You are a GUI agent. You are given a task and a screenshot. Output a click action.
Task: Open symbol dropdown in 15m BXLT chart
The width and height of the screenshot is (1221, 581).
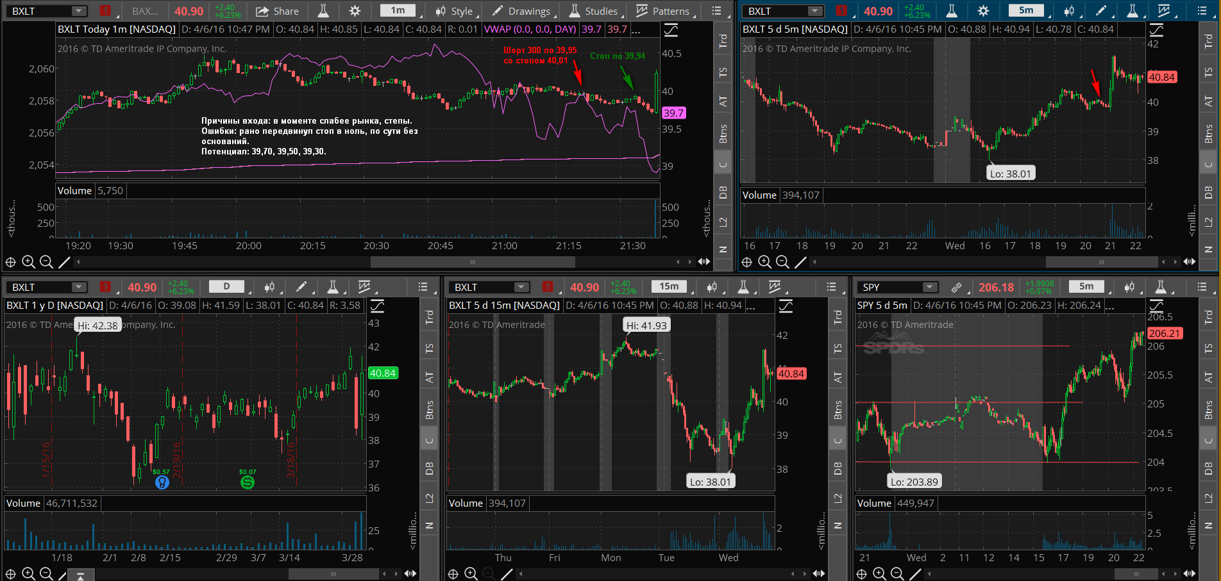(x=521, y=287)
